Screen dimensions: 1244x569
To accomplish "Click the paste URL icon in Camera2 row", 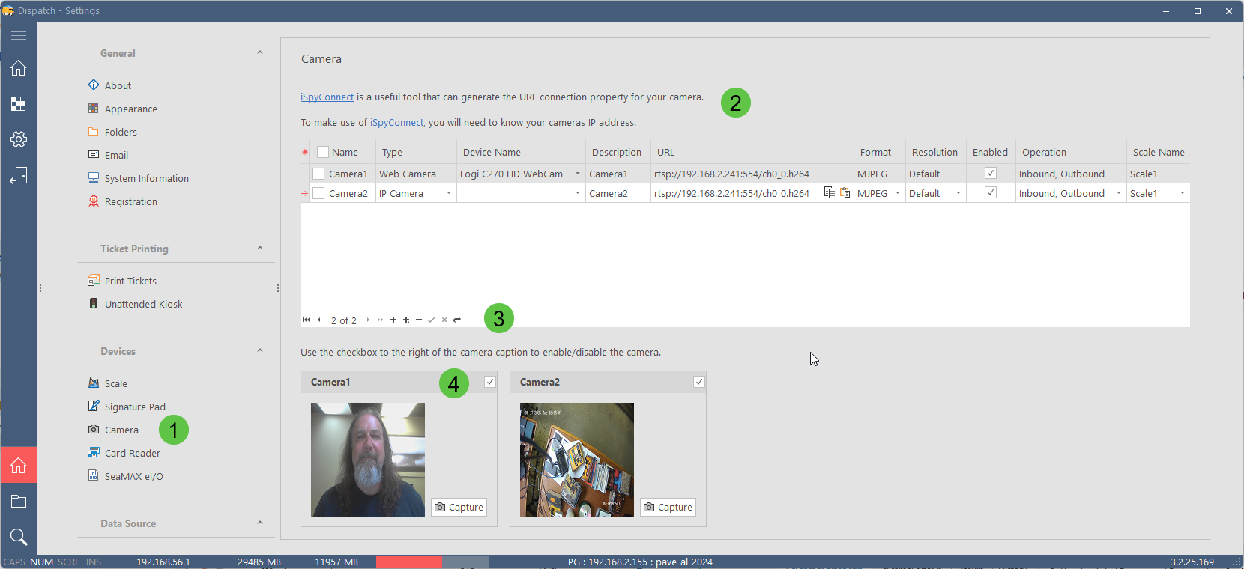I will (845, 193).
